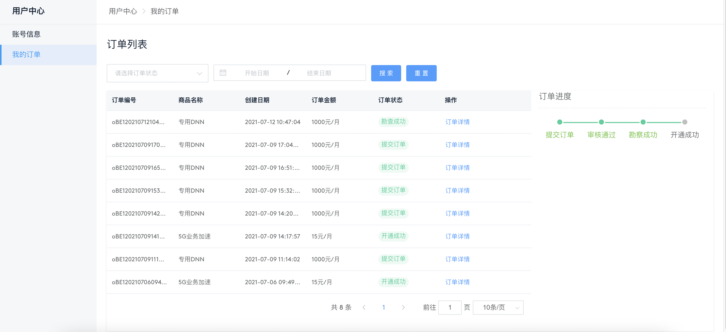The width and height of the screenshot is (726, 332).
Task: Open 订单详情 for the 2021-07-06 5G业务加速 order
Action: 457,282
